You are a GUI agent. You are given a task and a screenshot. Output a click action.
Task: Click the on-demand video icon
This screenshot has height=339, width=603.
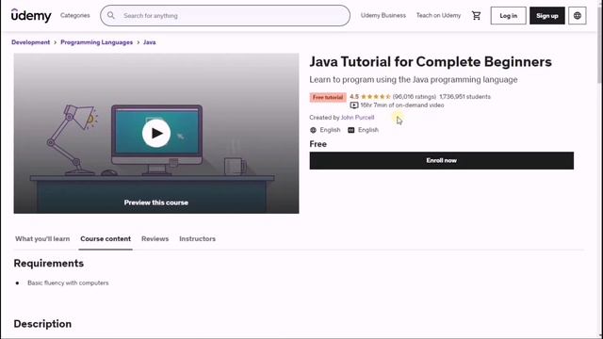click(354, 105)
